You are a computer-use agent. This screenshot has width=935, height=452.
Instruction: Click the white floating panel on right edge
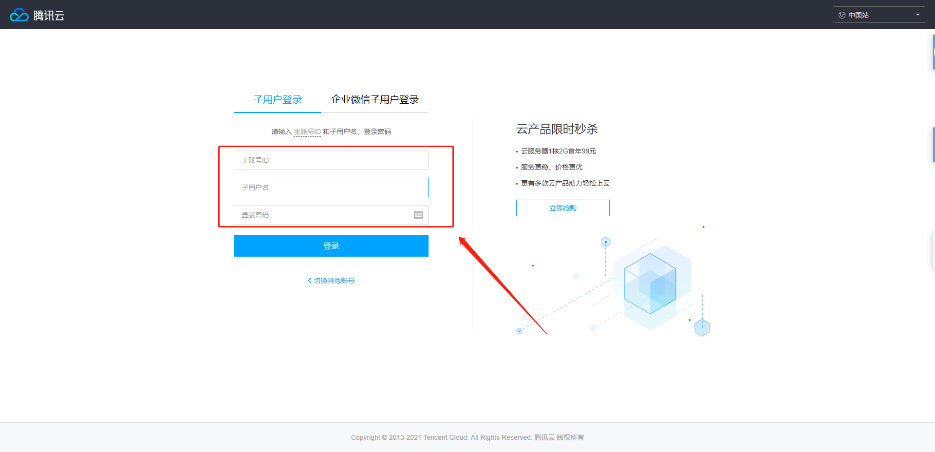pos(933,249)
